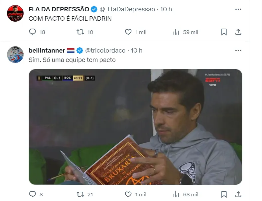Bookmark bellintanner's tweet
The image size is (262, 201).
[224, 194]
